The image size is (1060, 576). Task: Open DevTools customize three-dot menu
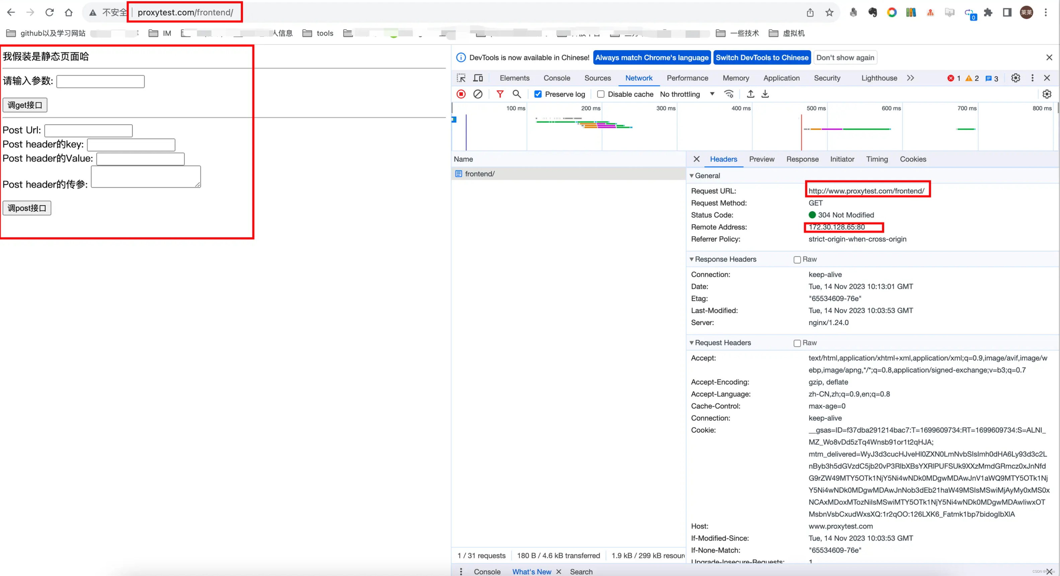click(x=1032, y=78)
